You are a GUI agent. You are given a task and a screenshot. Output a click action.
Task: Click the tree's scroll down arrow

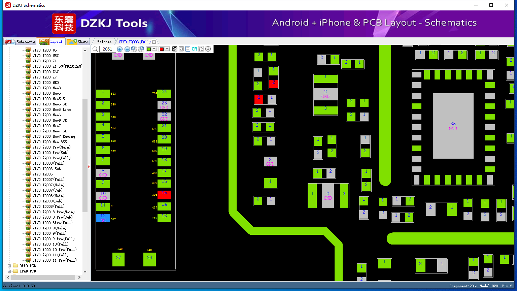click(x=85, y=271)
